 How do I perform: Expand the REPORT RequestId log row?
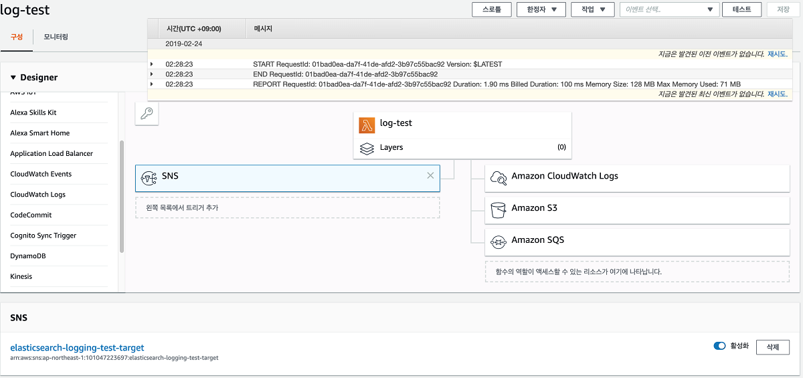(152, 84)
